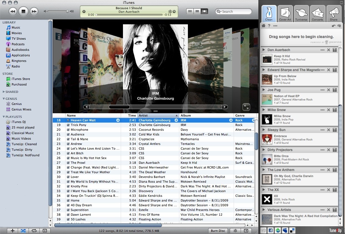Uncheck the Trick Pony song checkbox

point(68,125)
